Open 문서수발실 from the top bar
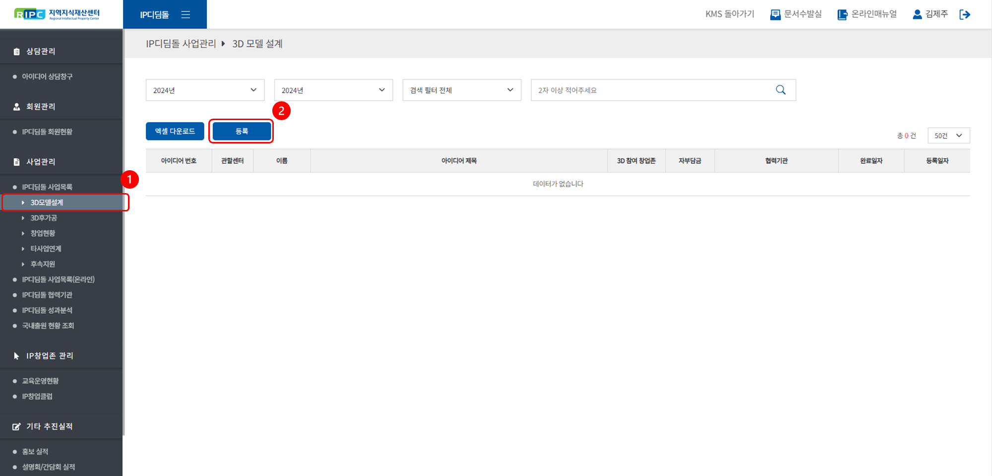The height and width of the screenshot is (476, 992). tap(796, 14)
